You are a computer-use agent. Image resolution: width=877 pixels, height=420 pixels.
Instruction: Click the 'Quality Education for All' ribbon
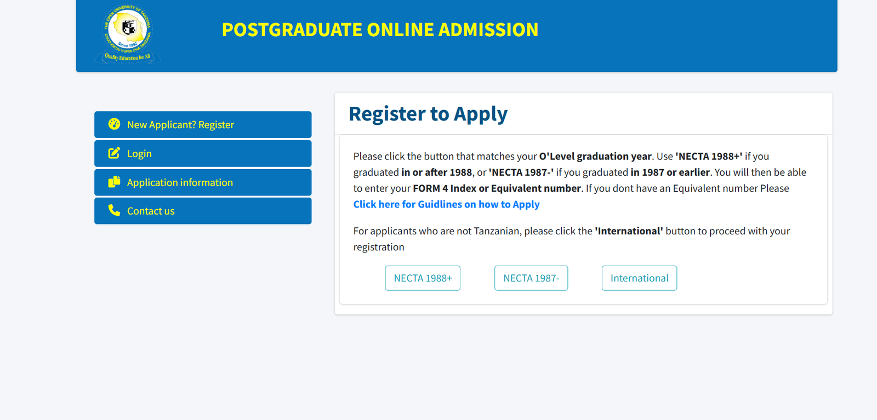(x=128, y=57)
